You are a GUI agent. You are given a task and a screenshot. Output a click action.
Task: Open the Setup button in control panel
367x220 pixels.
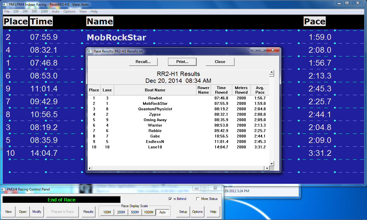183,212
